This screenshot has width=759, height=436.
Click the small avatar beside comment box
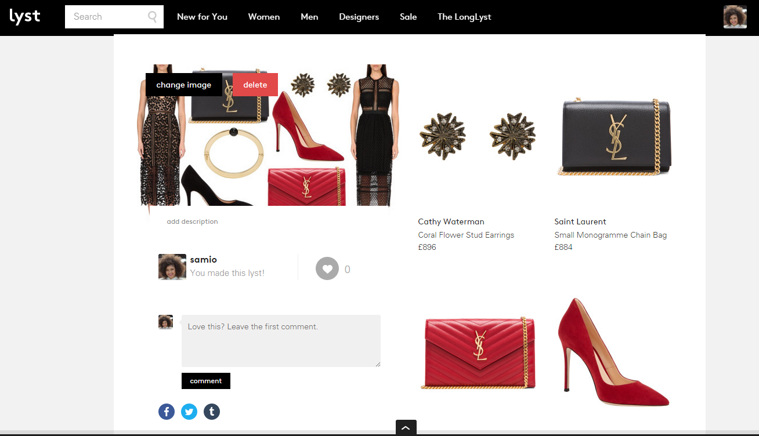(166, 322)
